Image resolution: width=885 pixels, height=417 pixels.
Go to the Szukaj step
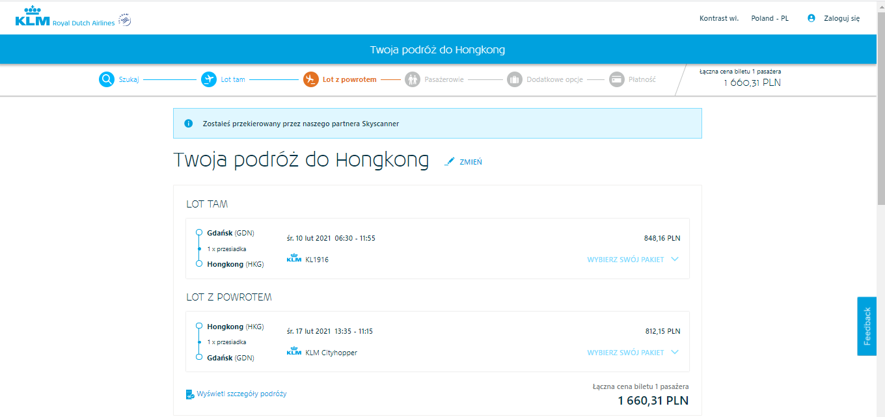click(x=129, y=79)
